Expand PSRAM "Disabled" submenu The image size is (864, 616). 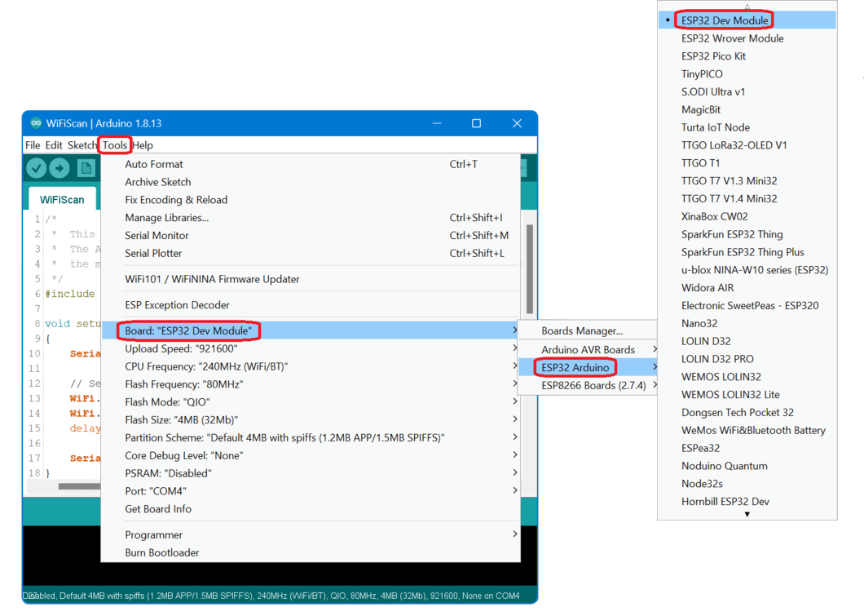[311, 473]
